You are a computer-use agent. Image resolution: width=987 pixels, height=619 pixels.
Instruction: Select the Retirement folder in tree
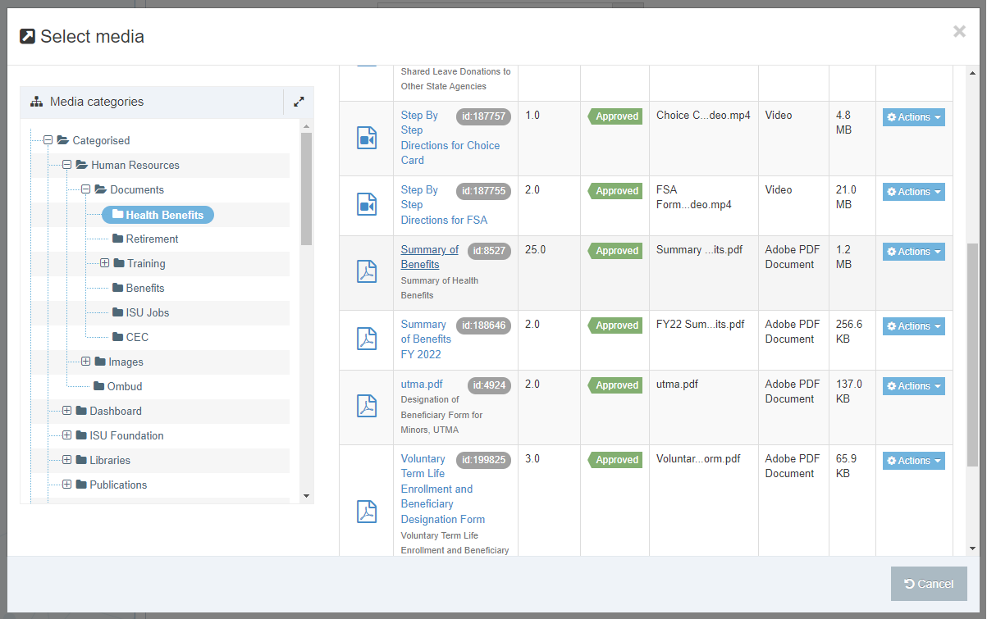(152, 239)
